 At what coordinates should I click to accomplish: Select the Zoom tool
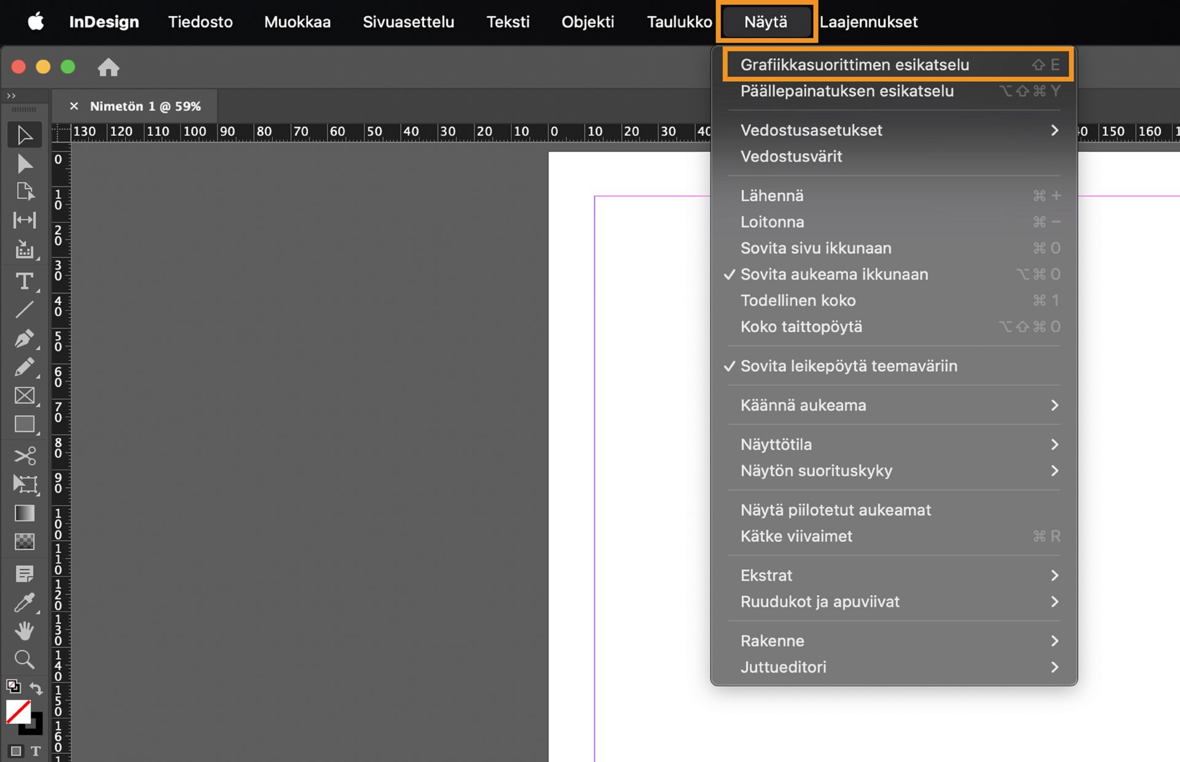tap(25, 659)
